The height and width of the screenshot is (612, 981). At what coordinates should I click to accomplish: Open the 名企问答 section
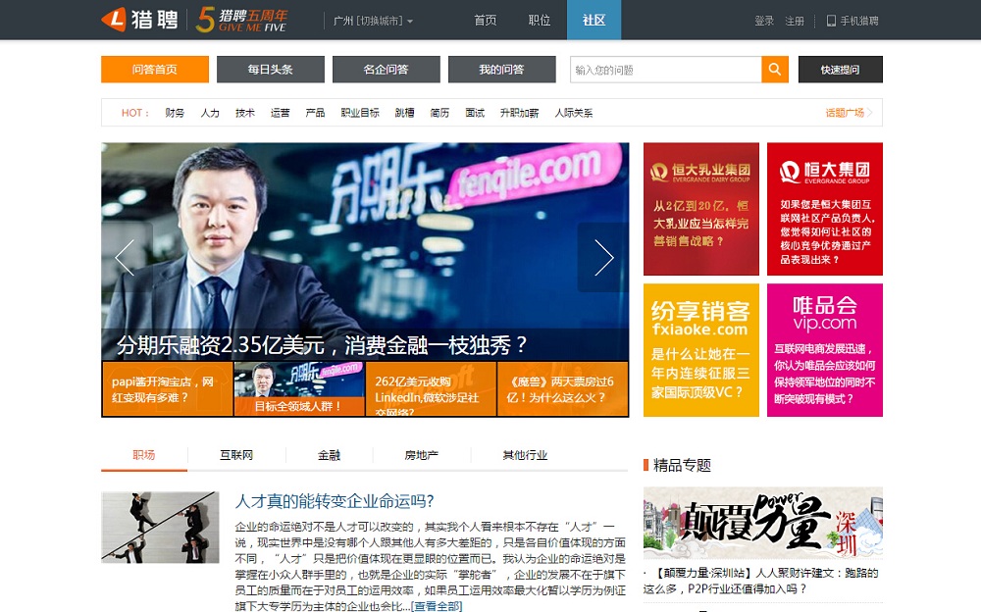[386, 70]
